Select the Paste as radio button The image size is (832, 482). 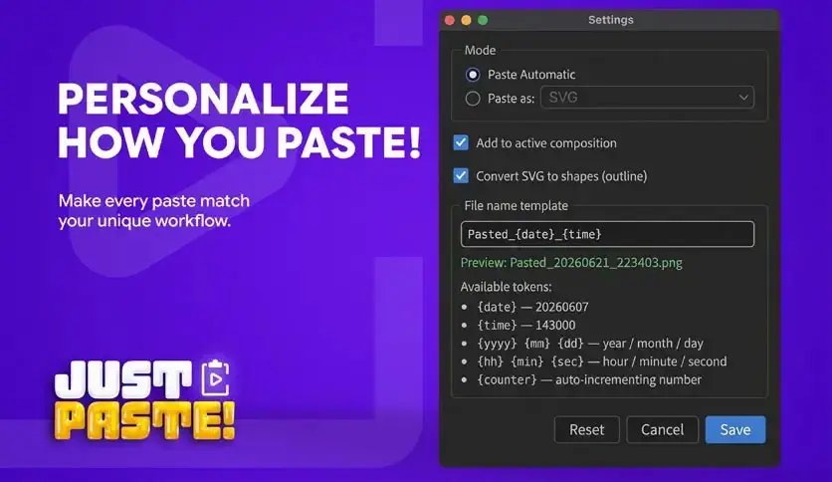coord(473,99)
